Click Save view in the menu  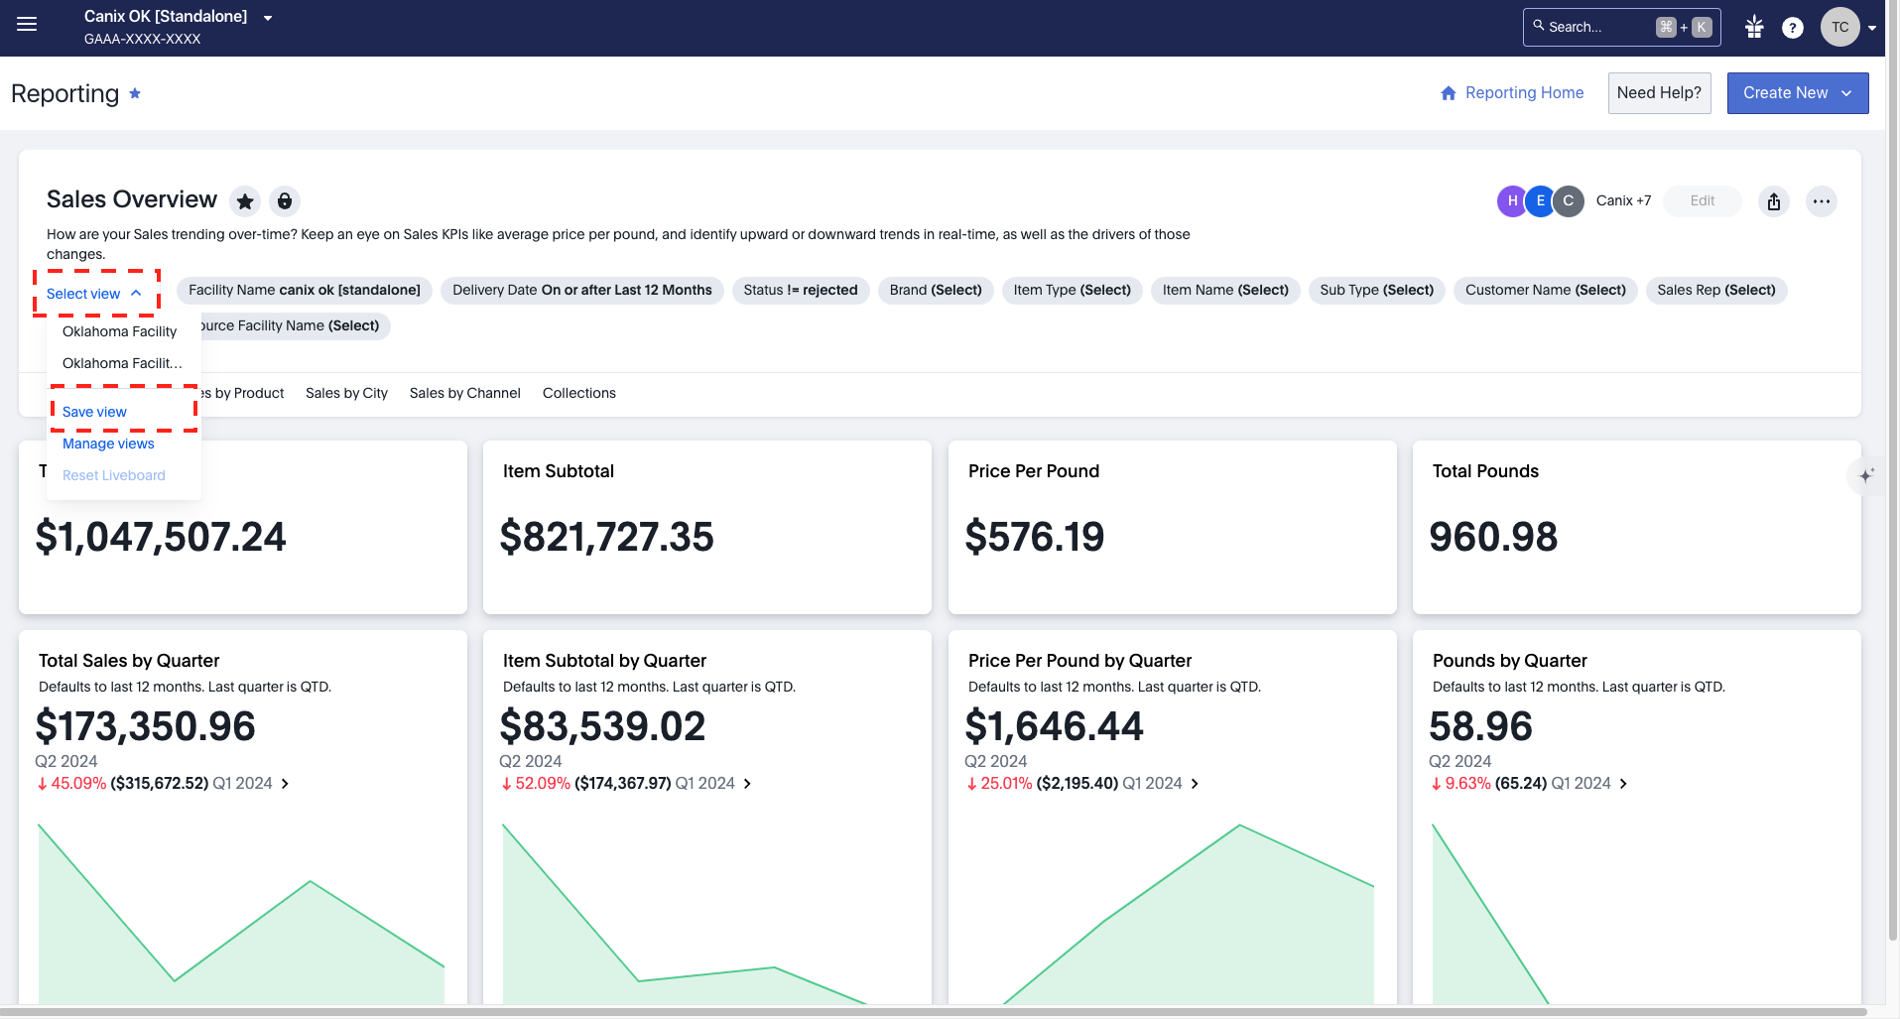coord(123,412)
